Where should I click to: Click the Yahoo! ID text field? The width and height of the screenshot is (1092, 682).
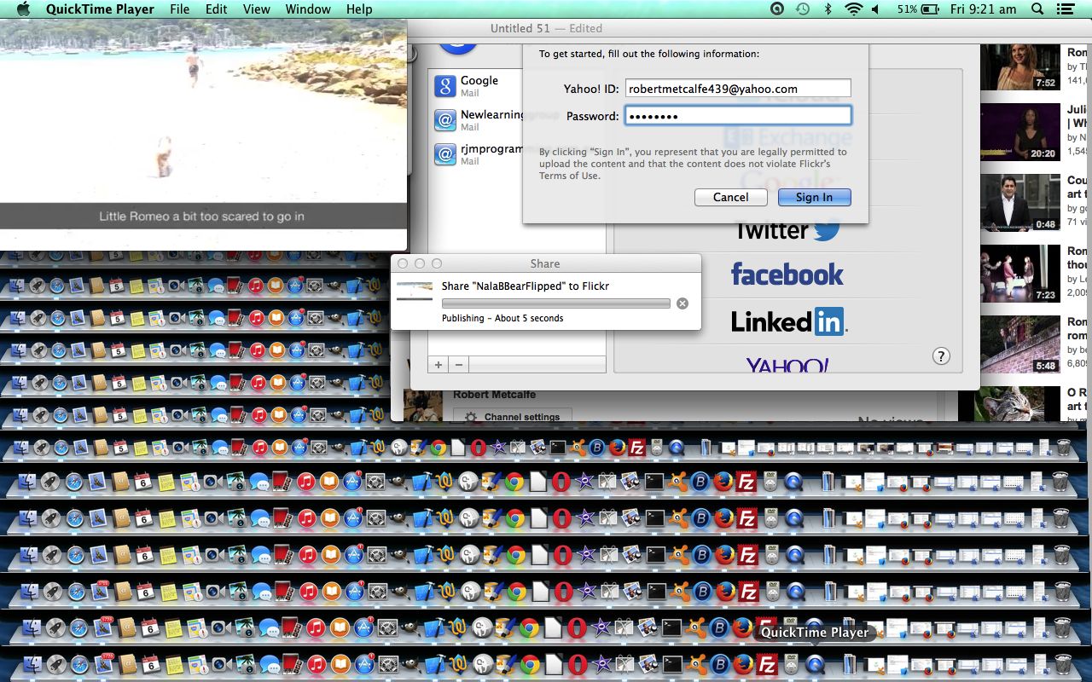(738, 89)
